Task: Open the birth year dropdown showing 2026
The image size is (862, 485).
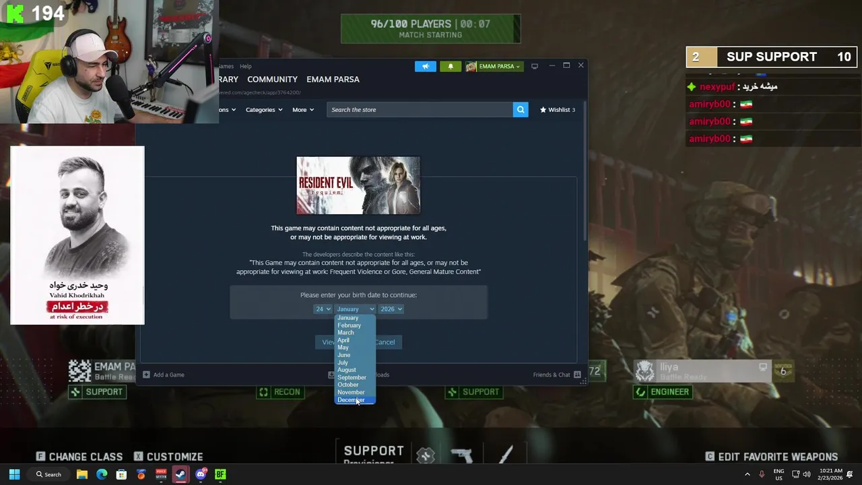Action: (391, 309)
